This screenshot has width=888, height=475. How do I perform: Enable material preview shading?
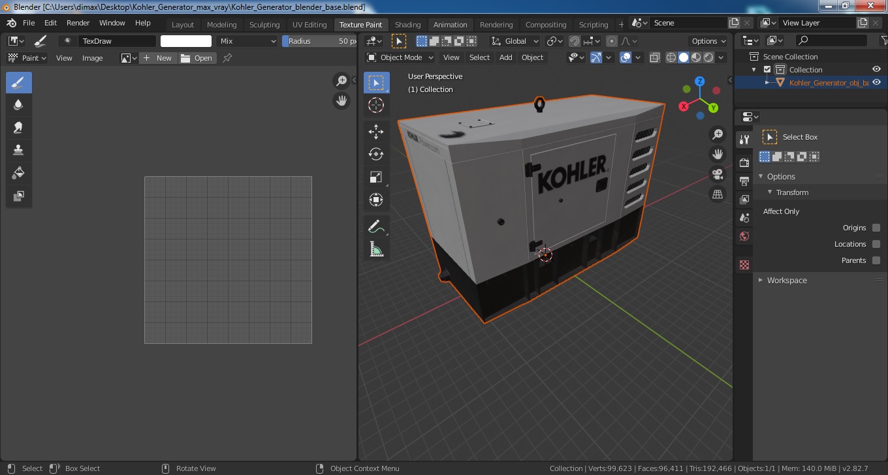tap(696, 57)
